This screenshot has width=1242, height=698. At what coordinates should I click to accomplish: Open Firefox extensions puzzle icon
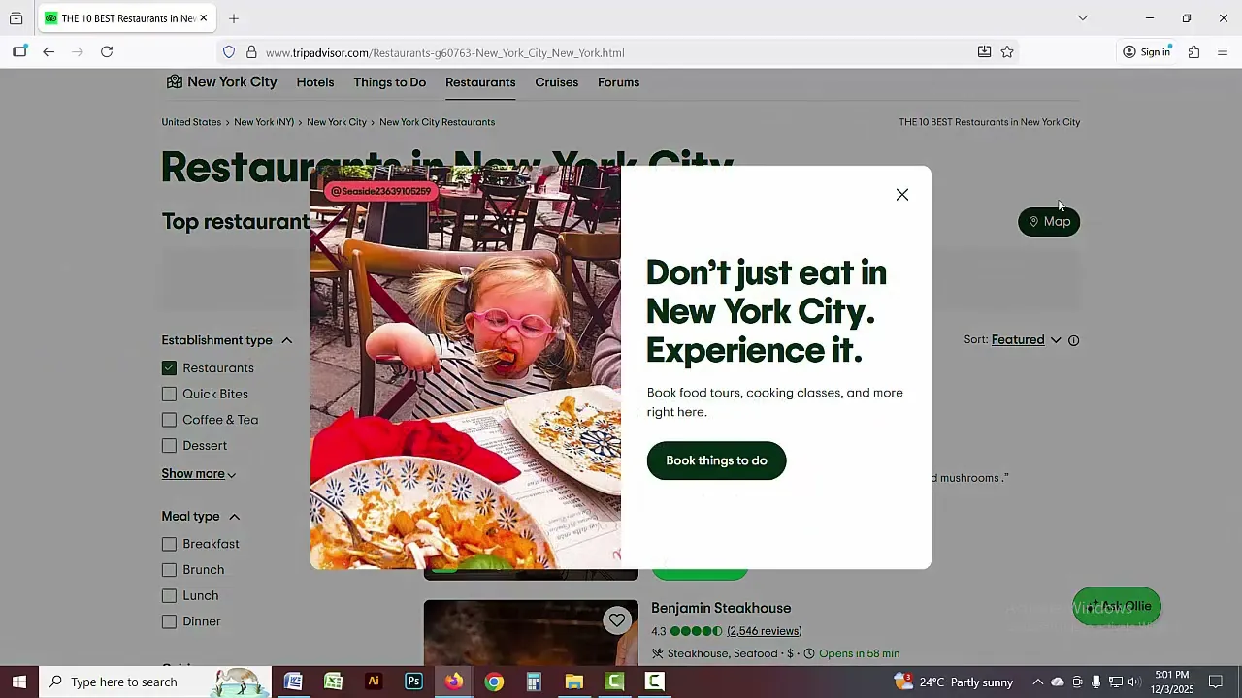1193,52
